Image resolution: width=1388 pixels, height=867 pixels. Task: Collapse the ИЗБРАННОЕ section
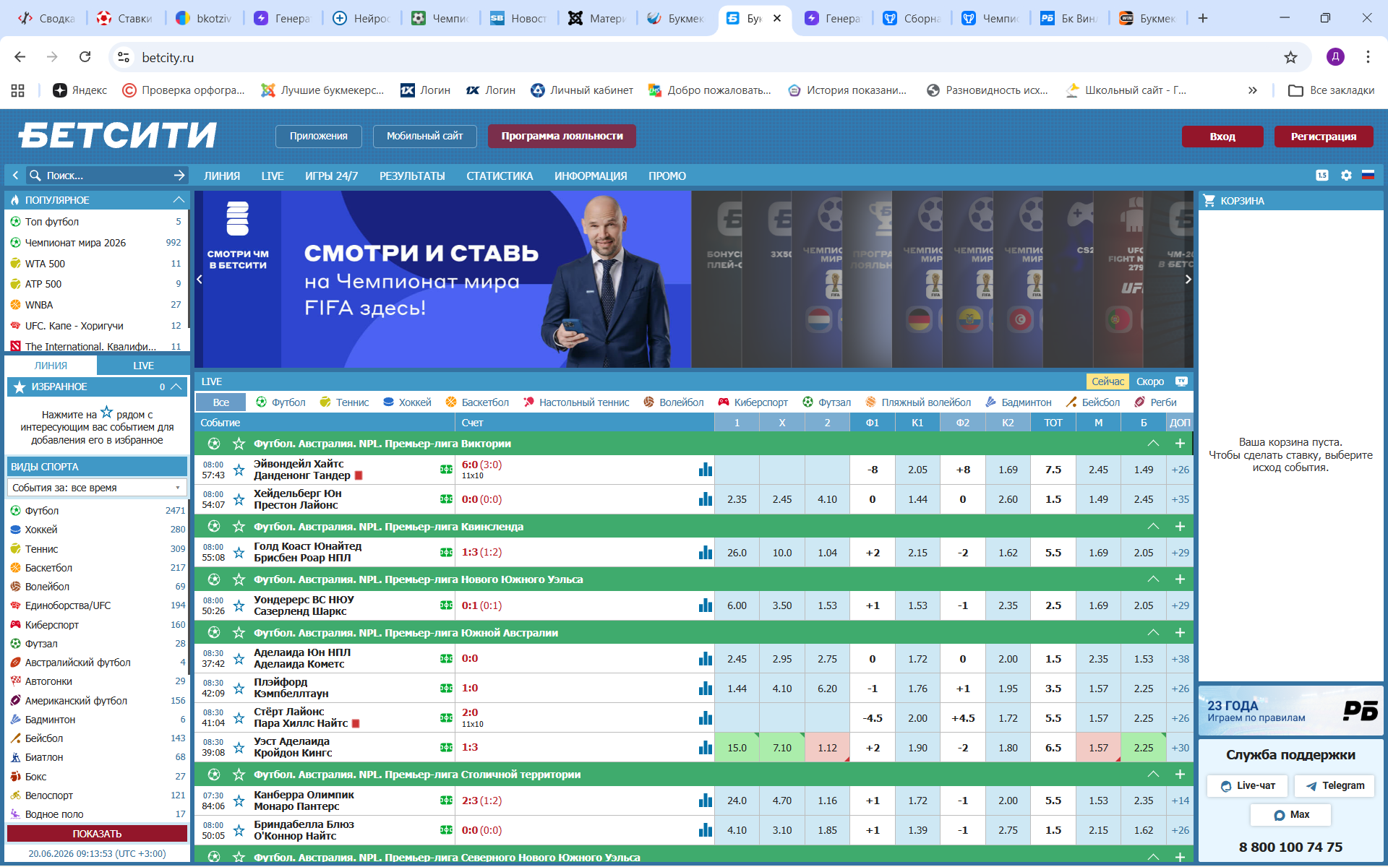coord(176,387)
